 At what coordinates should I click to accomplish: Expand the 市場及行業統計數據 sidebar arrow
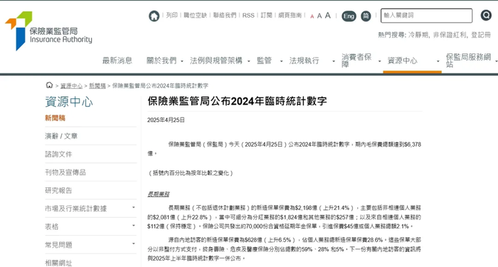click(134, 208)
